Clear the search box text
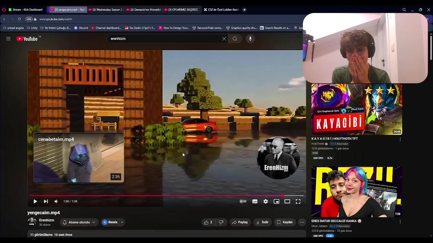Screen dimensions: 433x243 (x=224, y=39)
